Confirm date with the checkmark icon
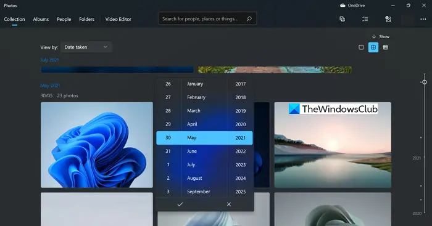Screen dimensions: 432x226 click(x=180, y=204)
